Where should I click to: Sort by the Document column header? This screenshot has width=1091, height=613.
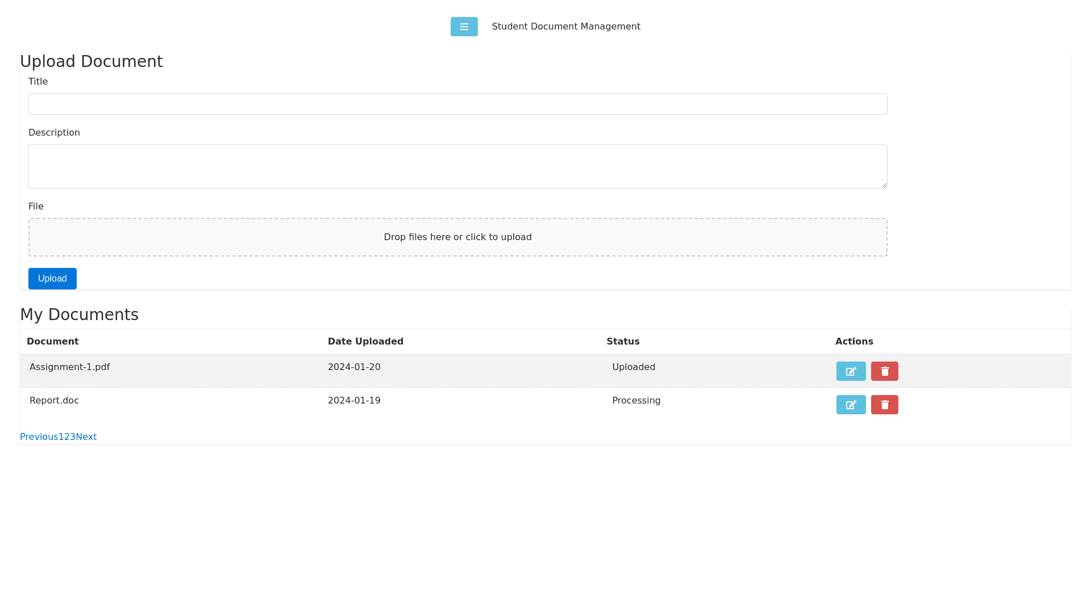coord(52,341)
